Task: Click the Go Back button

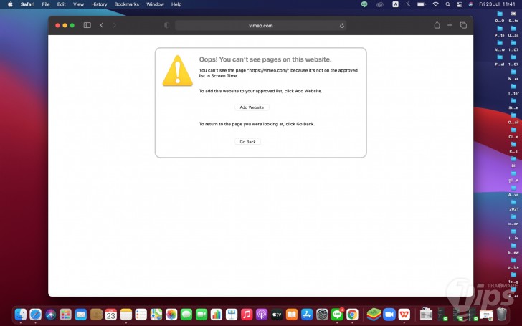Action: pyautogui.click(x=247, y=142)
